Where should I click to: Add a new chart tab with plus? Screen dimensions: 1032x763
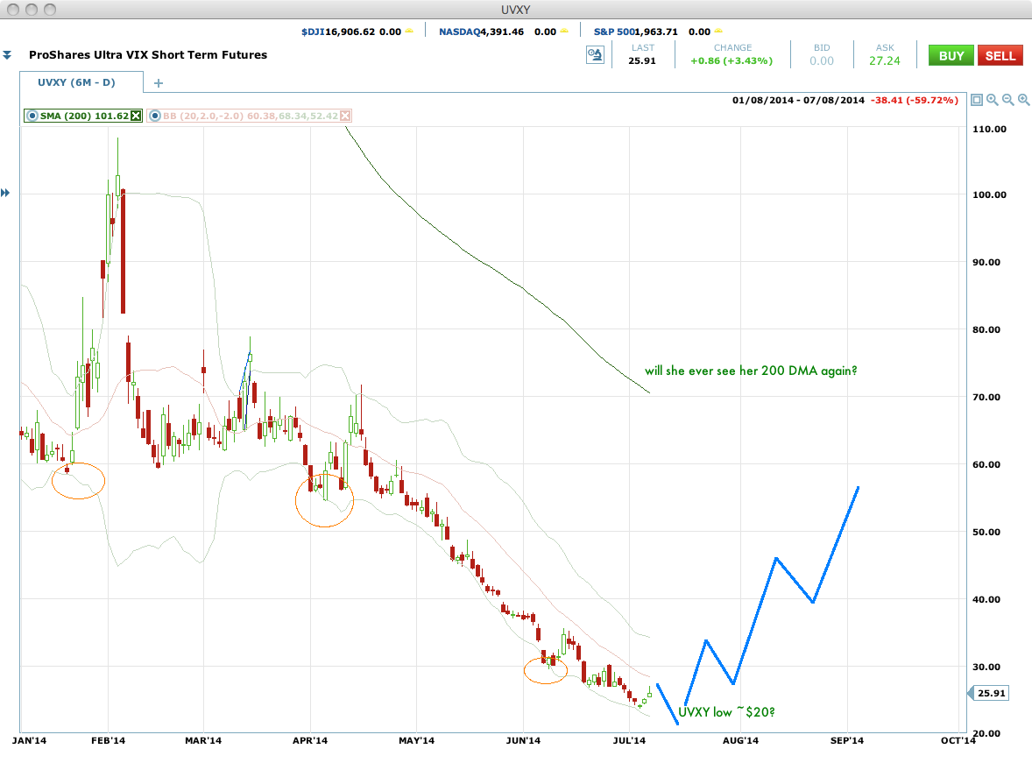[x=158, y=83]
